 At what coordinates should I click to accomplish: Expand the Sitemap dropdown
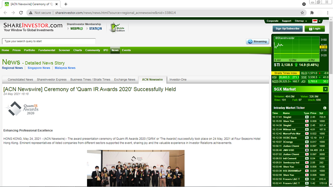click(x=301, y=21)
